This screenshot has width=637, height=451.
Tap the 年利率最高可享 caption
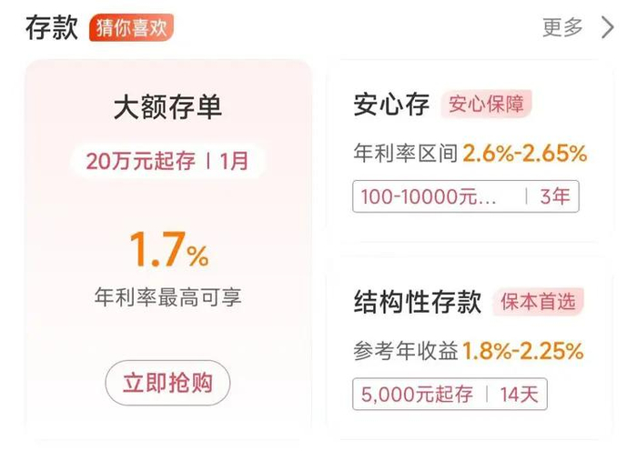168,297
